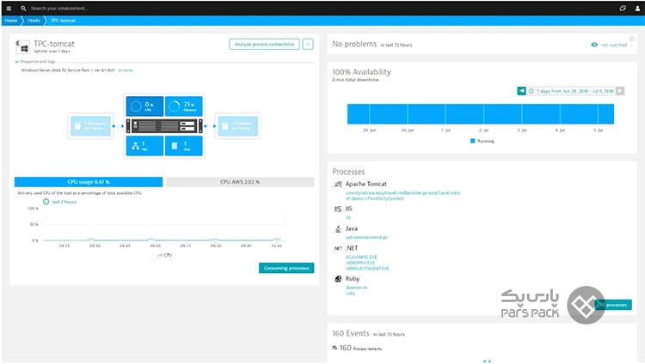Viewport: 645px width, 364px height.
Task: Toggle the 'not watched' eye icon
Action: coord(594,45)
